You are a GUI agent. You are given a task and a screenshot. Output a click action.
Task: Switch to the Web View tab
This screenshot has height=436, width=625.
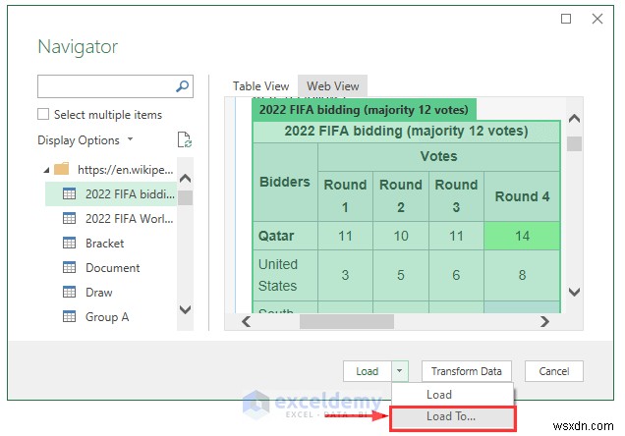pos(332,86)
